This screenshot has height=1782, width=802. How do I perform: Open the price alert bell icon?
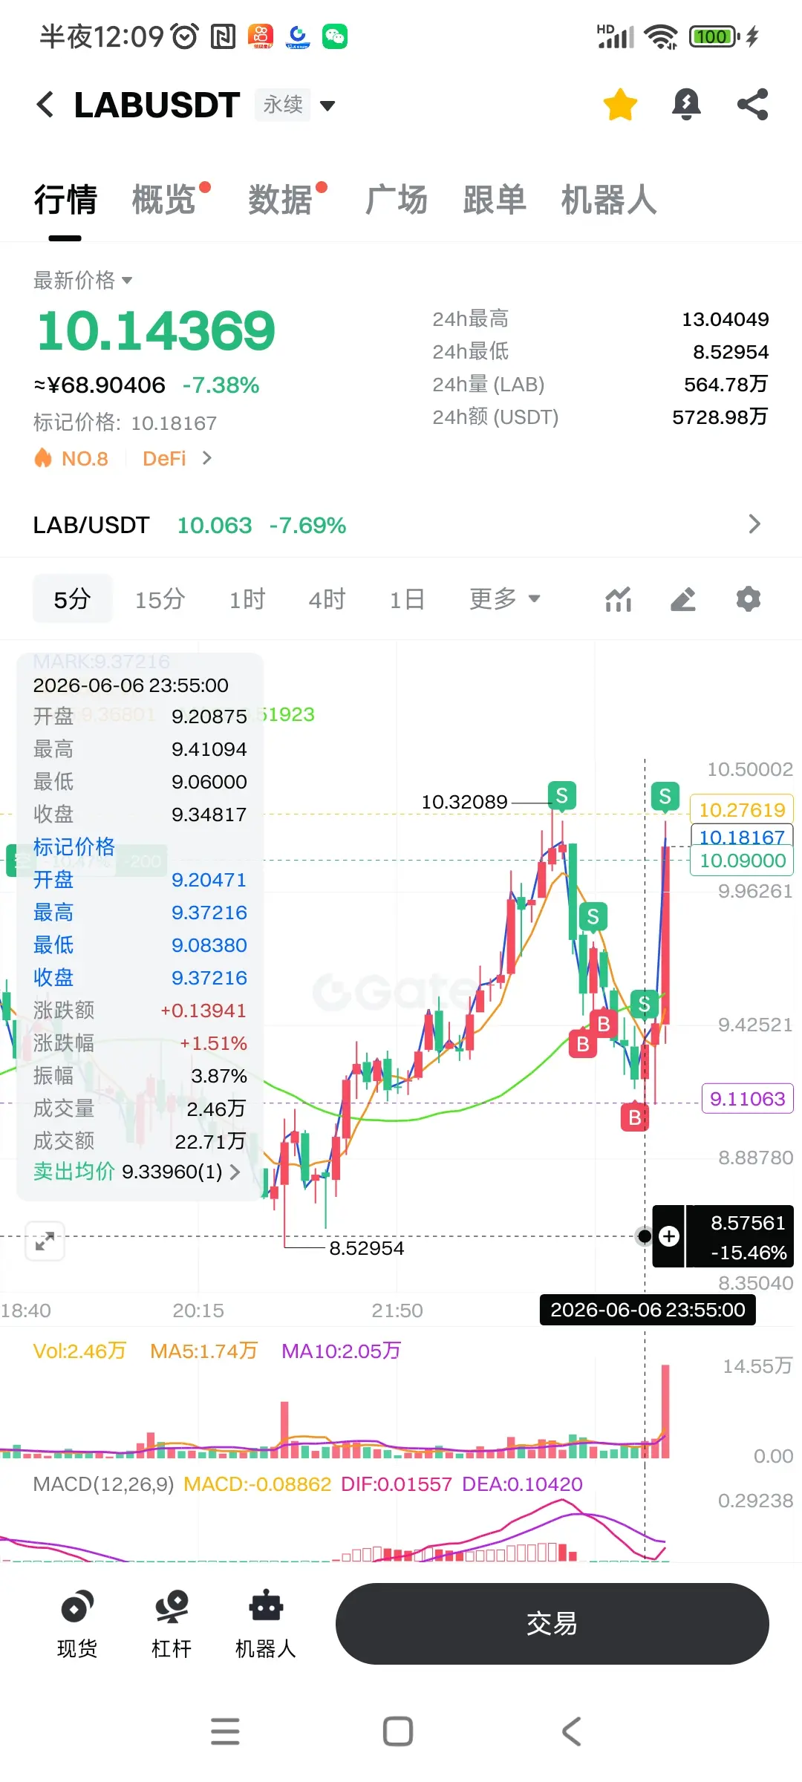point(686,105)
